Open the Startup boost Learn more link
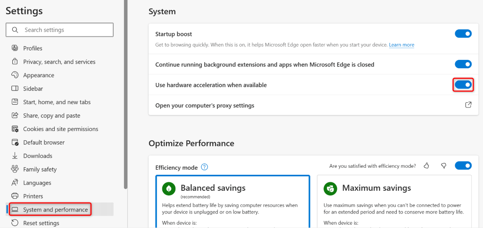 point(401,45)
